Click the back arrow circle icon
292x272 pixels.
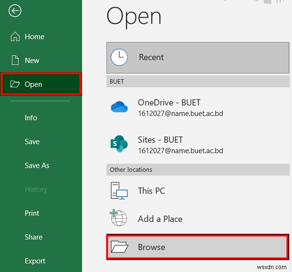click(x=15, y=11)
